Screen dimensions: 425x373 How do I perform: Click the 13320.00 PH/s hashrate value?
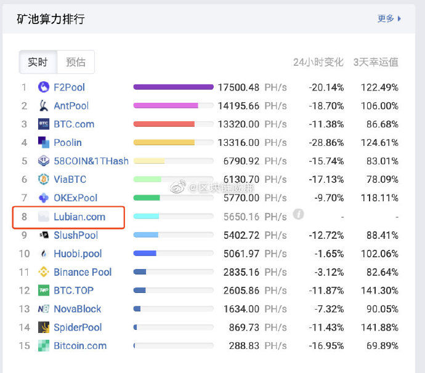[253, 124]
